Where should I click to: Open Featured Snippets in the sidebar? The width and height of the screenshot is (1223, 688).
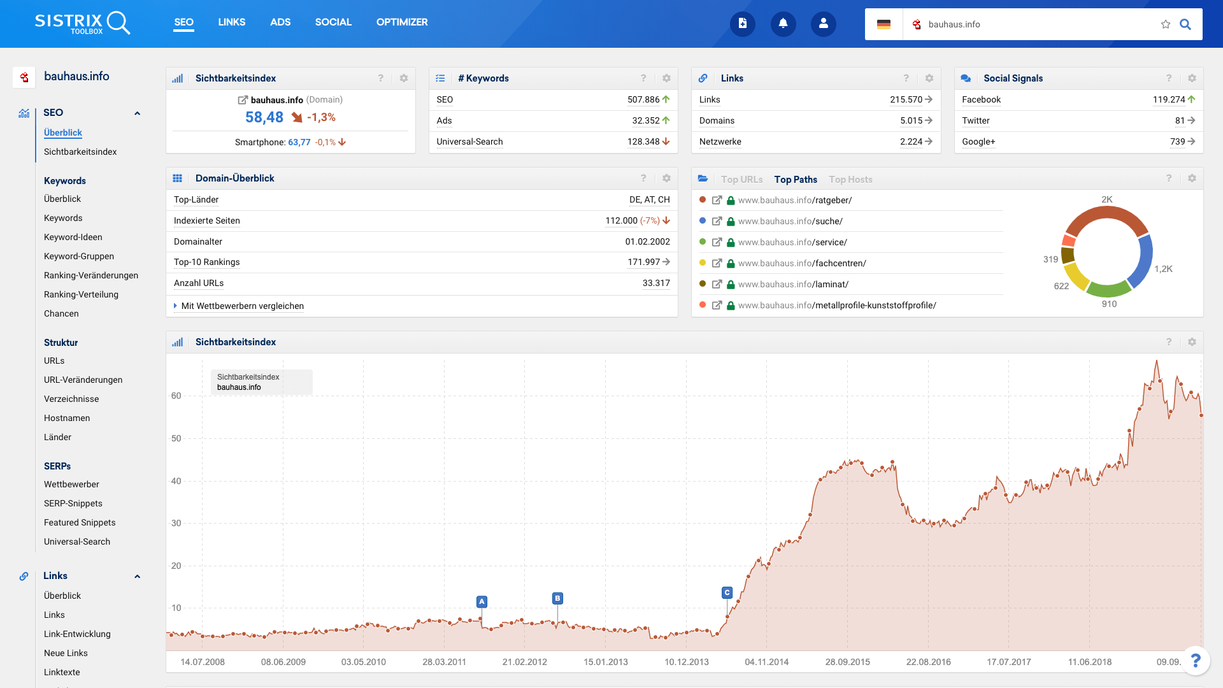(80, 522)
